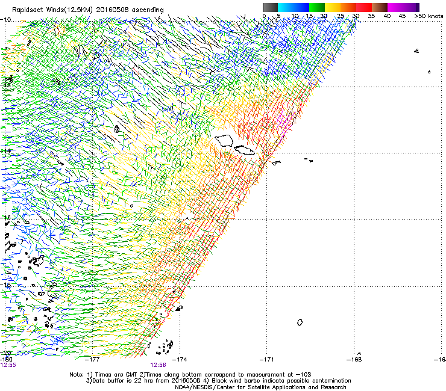This screenshot has height=391, width=446.
Task: Click the green 15-20 knots color segment
Action: tap(317, 7)
